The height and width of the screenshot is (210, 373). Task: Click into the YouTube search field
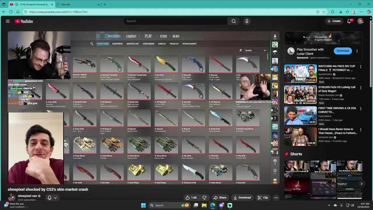pos(176,21)
